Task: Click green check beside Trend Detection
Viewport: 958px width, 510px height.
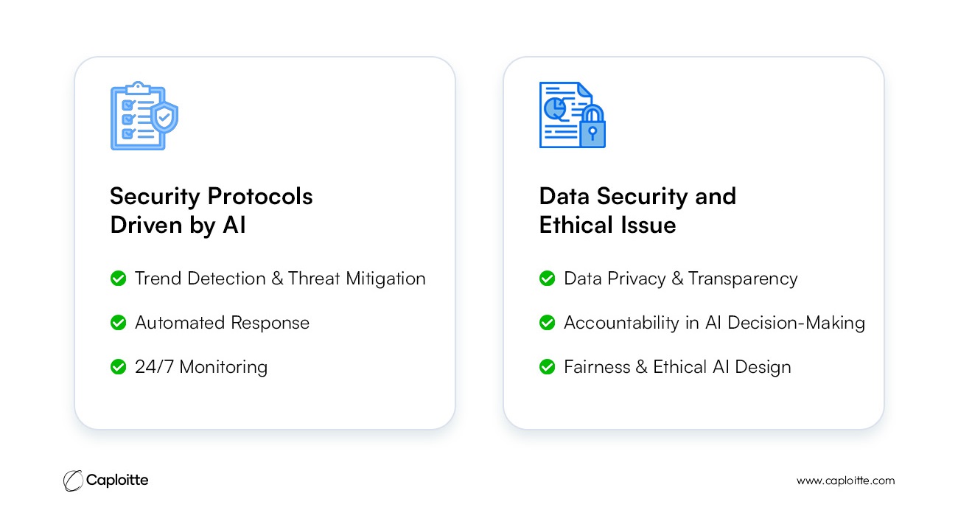Action: point(118,279)
